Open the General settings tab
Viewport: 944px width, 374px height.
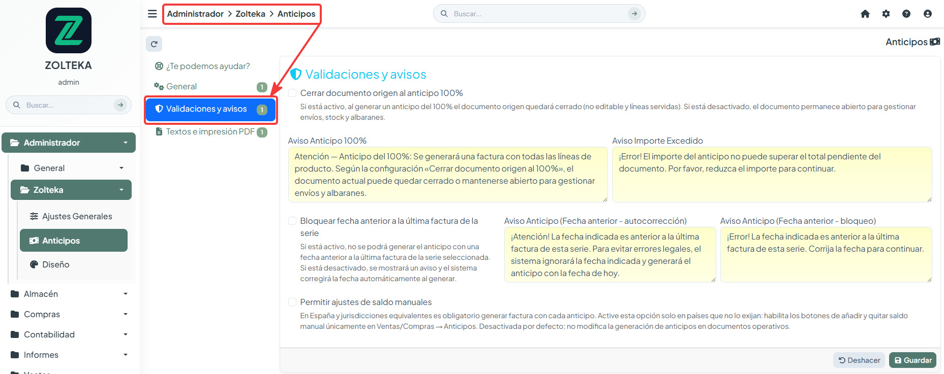pyautogui.click(x=210, y=87)
